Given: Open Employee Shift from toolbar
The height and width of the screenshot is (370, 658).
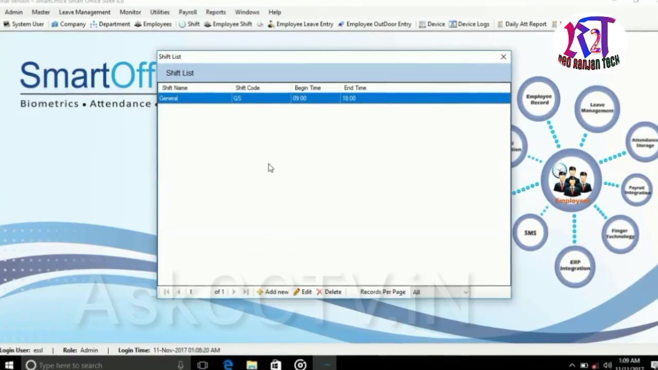Looking at the screenshot, I should pyautogui.click(x=228, y=24).
